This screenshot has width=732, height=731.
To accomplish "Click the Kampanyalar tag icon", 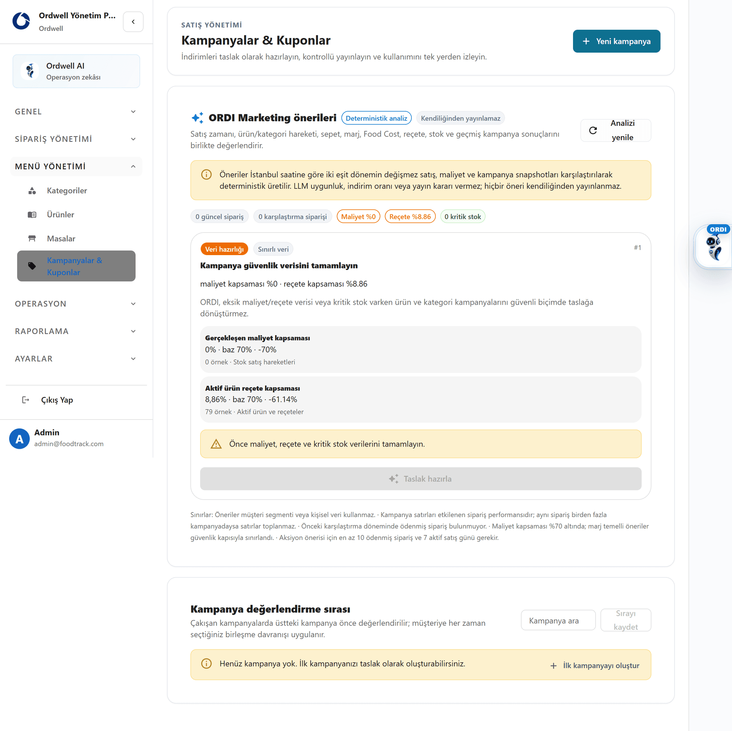I will pos(32,266).
